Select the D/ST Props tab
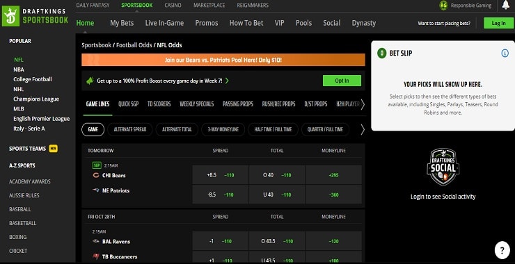The image size is (515, 264). click(316, 104)
